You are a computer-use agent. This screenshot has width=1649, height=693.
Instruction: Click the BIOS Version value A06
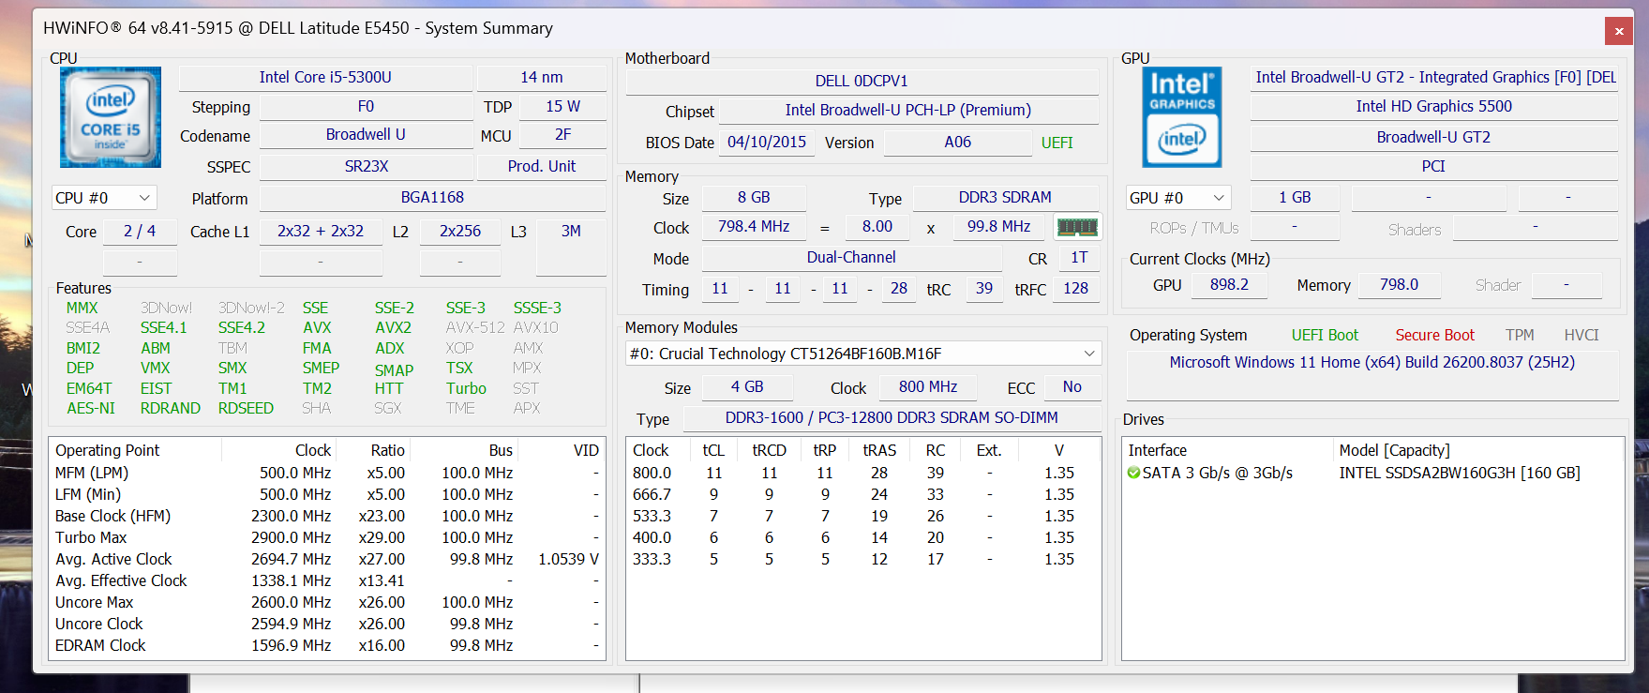(957, 142)
